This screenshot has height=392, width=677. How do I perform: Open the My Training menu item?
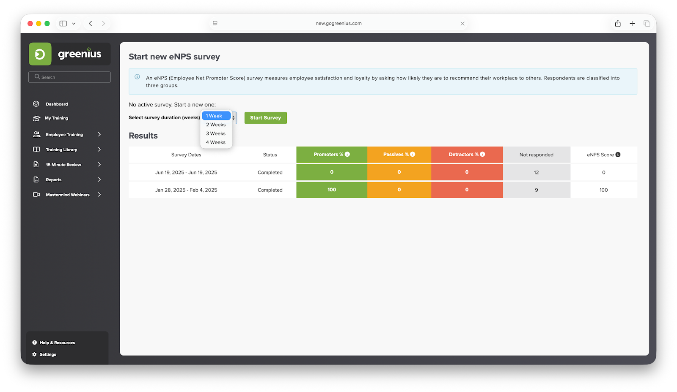point(56,118)
